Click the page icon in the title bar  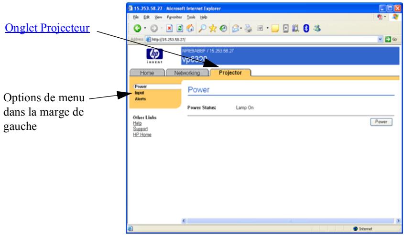tap(131, 9)
